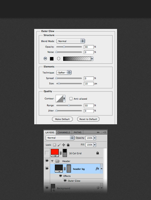Image resolution: width=151 pixels, height=200 pixels.
Task: Click the link icon on 16 Col Grid layer
Action: point(60,153)
